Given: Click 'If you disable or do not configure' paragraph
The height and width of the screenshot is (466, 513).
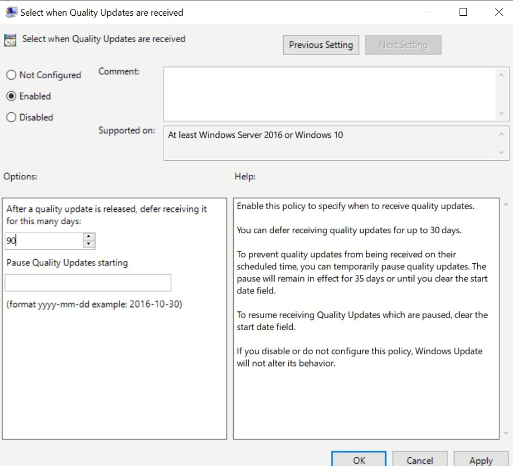Looking at the screenshot, I should pos(360,357).
